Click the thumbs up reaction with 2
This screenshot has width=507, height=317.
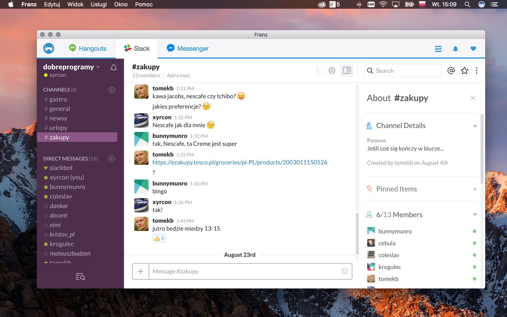point(159,238)
